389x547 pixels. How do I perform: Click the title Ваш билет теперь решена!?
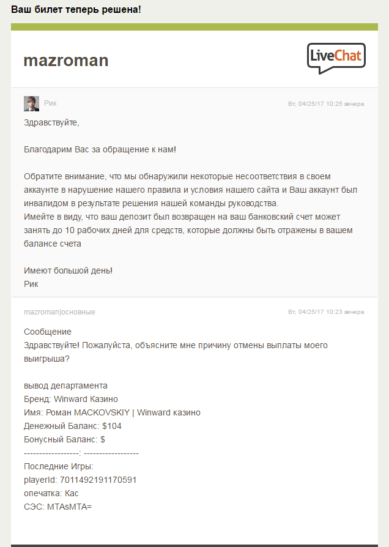tap(76, 10)
